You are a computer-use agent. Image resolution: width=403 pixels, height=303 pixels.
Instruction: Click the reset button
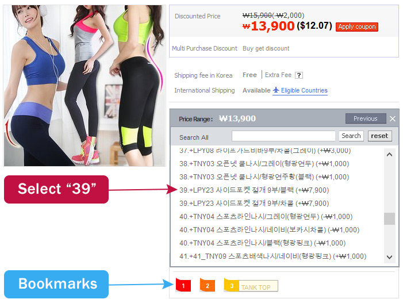point(379,136)
